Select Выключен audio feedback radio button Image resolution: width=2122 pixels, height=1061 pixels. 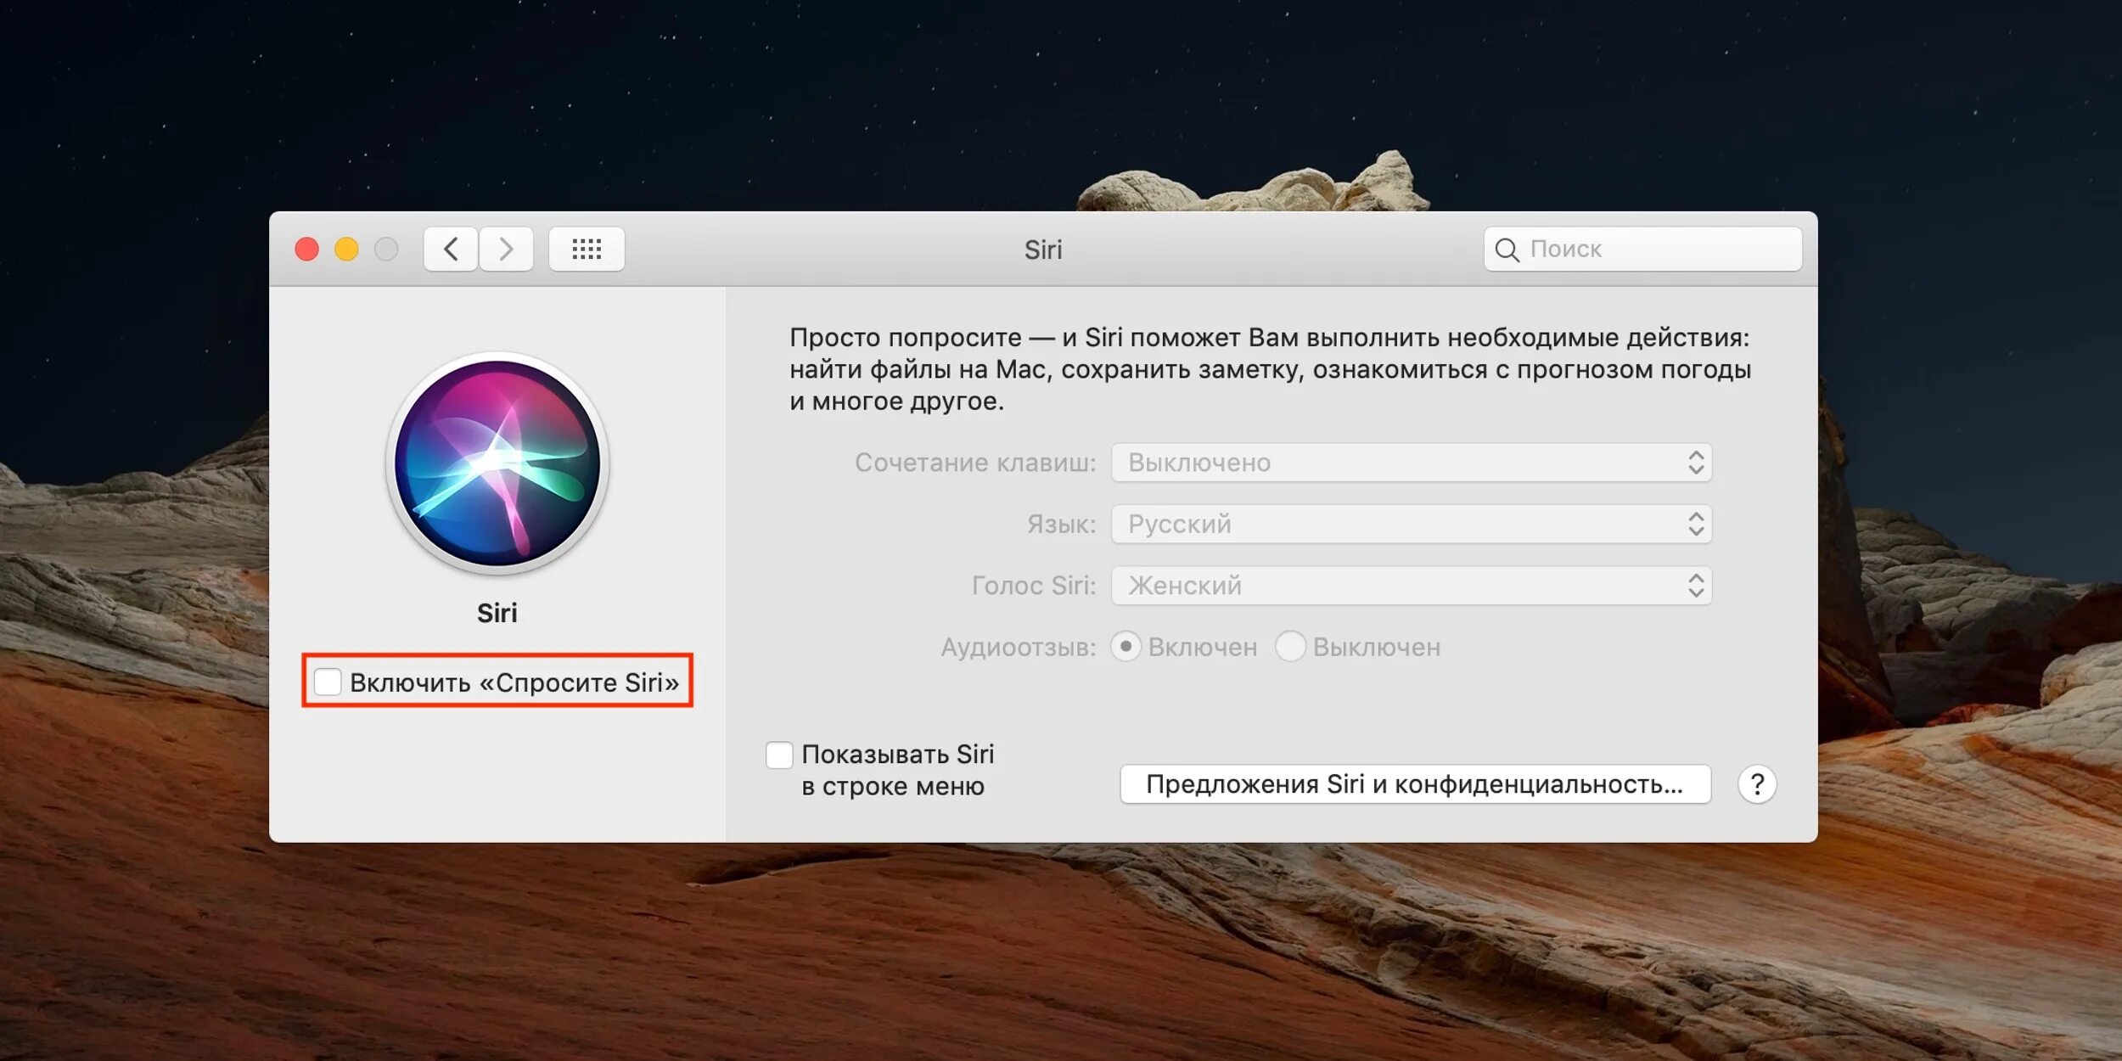1290,647
